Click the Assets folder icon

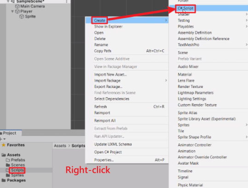tap(4, 155)
